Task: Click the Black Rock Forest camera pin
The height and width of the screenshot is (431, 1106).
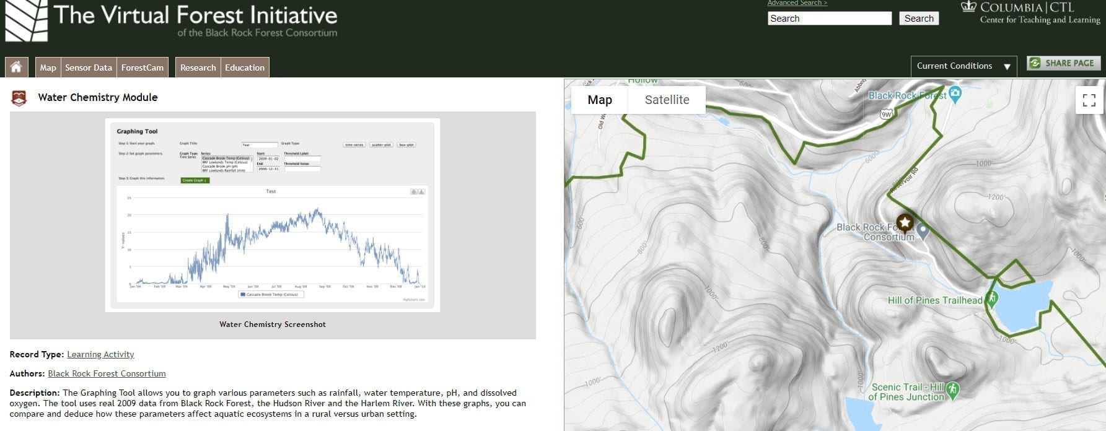Action: click(x=955, y=95)
